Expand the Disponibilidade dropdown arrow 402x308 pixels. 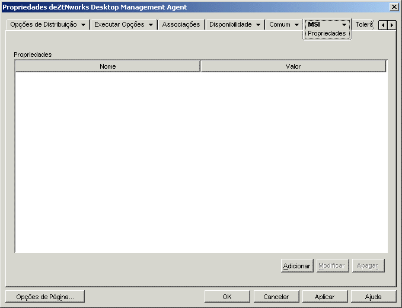point(258,25)
